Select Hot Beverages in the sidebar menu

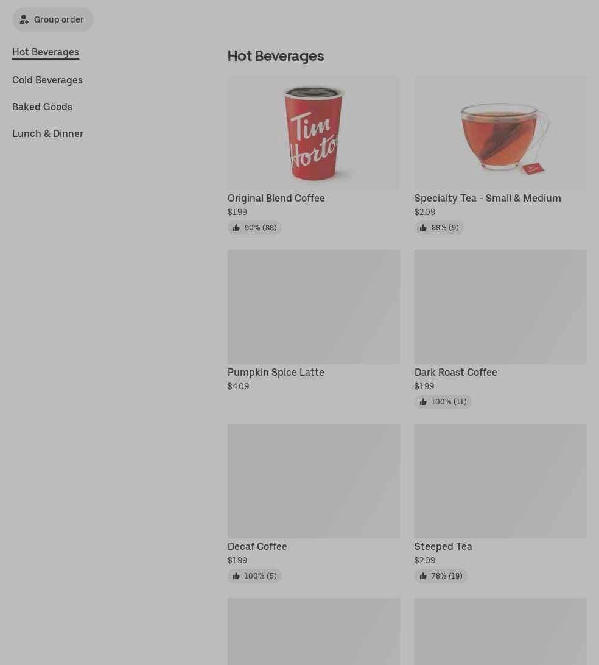pos(46,52)
